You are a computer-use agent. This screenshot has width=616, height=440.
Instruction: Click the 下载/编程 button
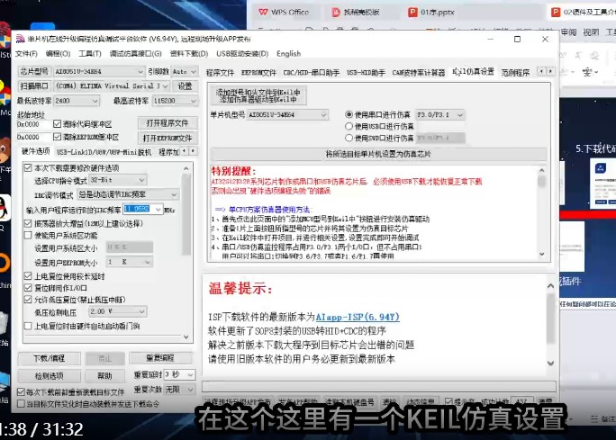[50, 358]
